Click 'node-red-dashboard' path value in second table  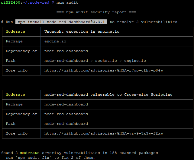[x=66, y=124]
